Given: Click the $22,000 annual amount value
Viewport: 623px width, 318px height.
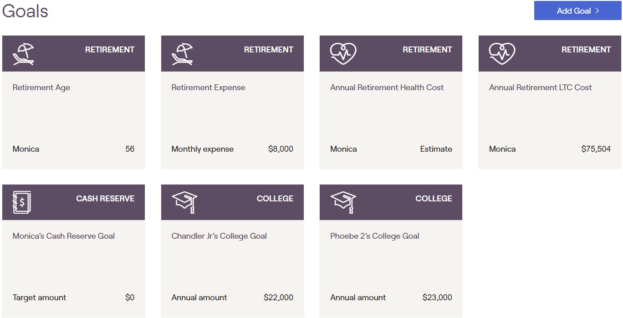Looking at the screenshot, I should [x=278, y=297].
